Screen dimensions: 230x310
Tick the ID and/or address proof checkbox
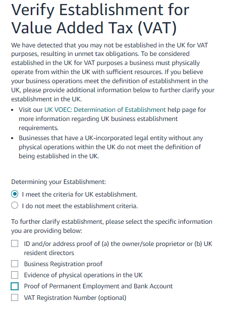click(x=15, y=243)
